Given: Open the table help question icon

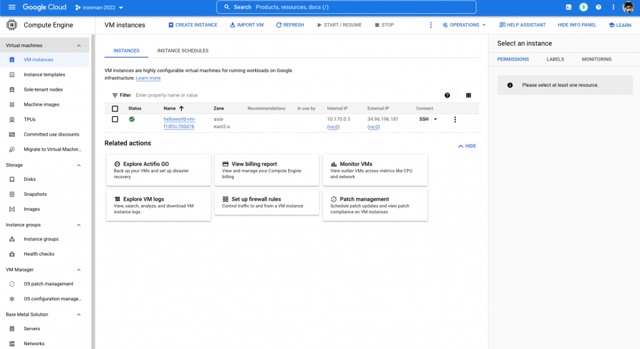Looking at the screenshot, I should coord(447,95).
